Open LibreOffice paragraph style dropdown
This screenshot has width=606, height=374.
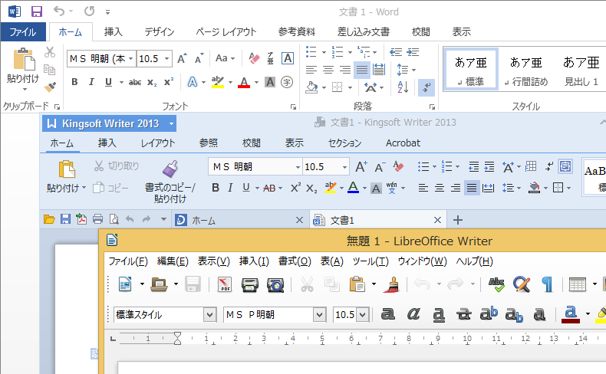click(x=209, y=315)
